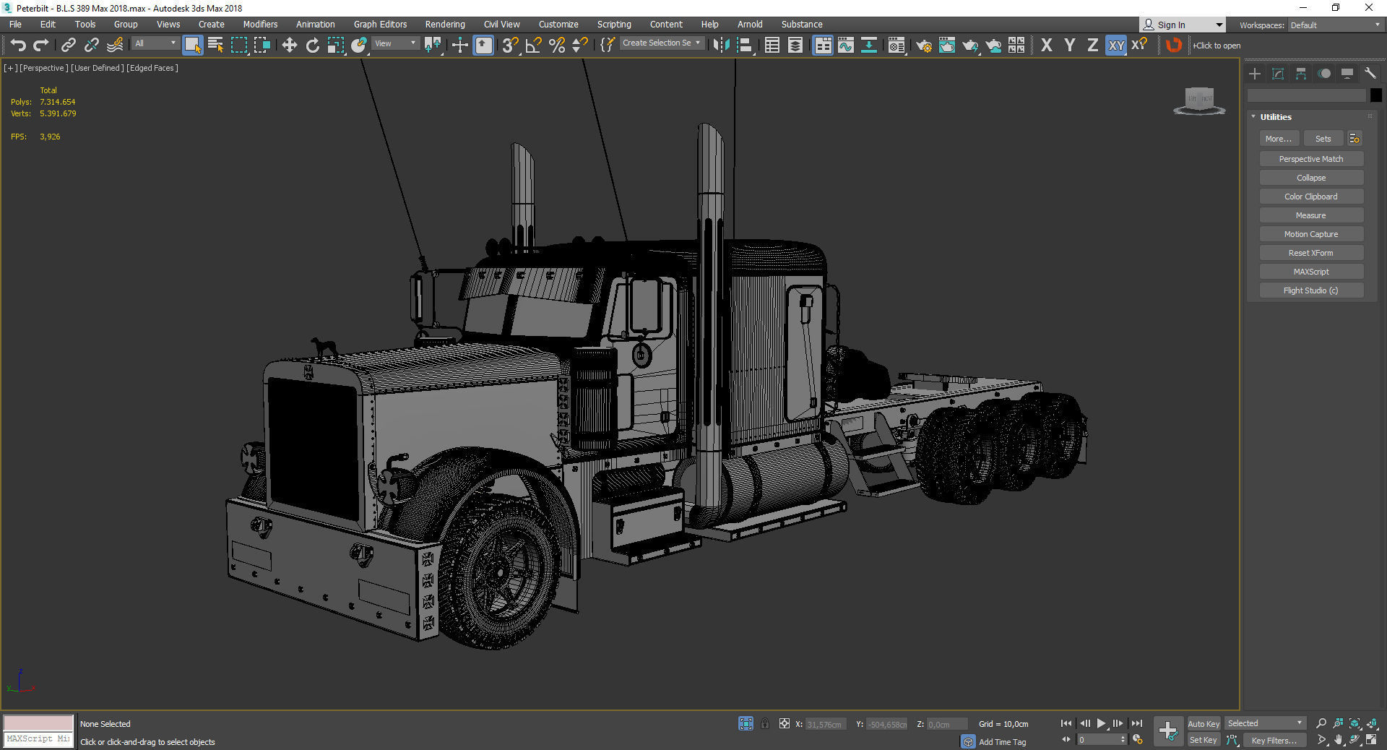The height and width of the screenshot is (750, 1387).
Task: Toggle the Ribbon display button
Action: tap(822, 46)
